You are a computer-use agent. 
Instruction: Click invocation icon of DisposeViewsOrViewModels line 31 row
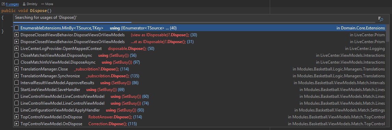[x=16, y=41]
